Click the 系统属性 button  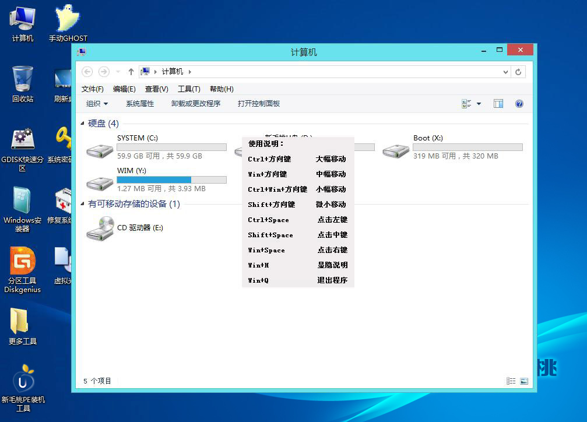coord(140,104)
